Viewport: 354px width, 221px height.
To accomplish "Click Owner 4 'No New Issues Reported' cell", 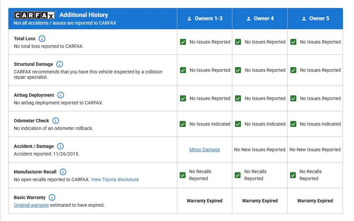I will (260, 150).
